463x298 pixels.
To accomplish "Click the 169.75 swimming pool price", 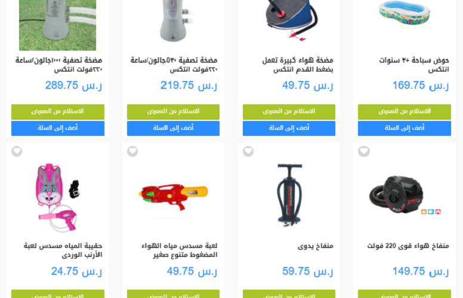I will (x=421, y=85).
